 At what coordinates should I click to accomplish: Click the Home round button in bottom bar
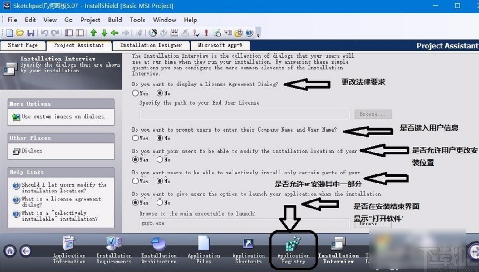point(10,251)
